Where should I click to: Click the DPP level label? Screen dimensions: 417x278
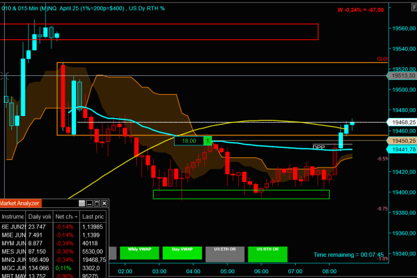click(x=319, y=147)
